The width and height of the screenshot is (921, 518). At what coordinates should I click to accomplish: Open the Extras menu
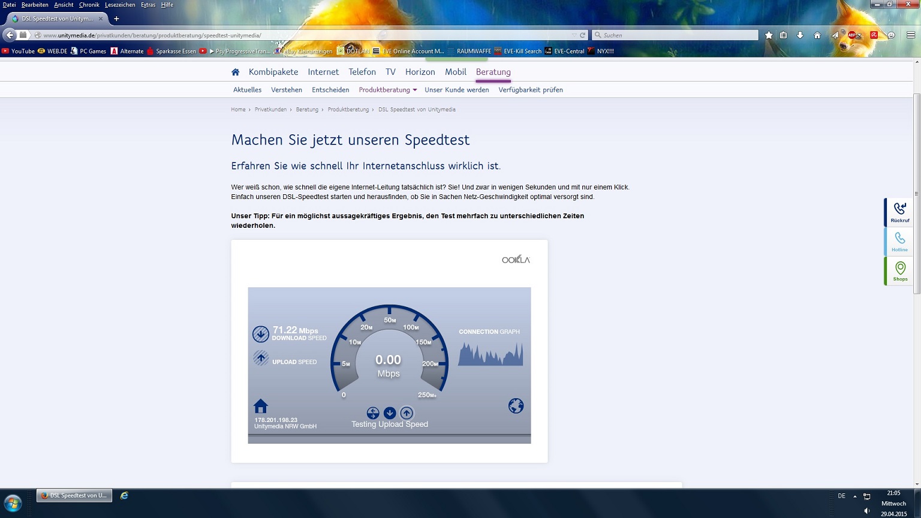point(148,5)
